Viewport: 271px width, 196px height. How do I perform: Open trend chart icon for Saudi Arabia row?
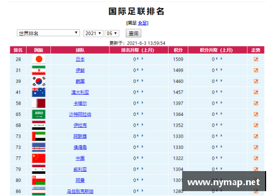256,114
